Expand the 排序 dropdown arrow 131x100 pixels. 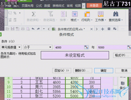point(67,20)
